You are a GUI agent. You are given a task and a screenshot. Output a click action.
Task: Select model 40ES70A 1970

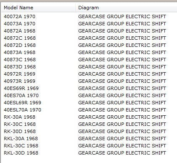click(21, 95)
